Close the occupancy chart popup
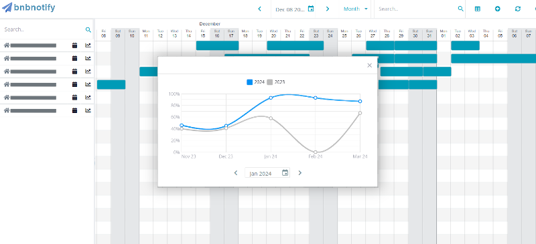The height and width of the screenshot is (244, 536). pyautogui.click(x=369, y=66)
